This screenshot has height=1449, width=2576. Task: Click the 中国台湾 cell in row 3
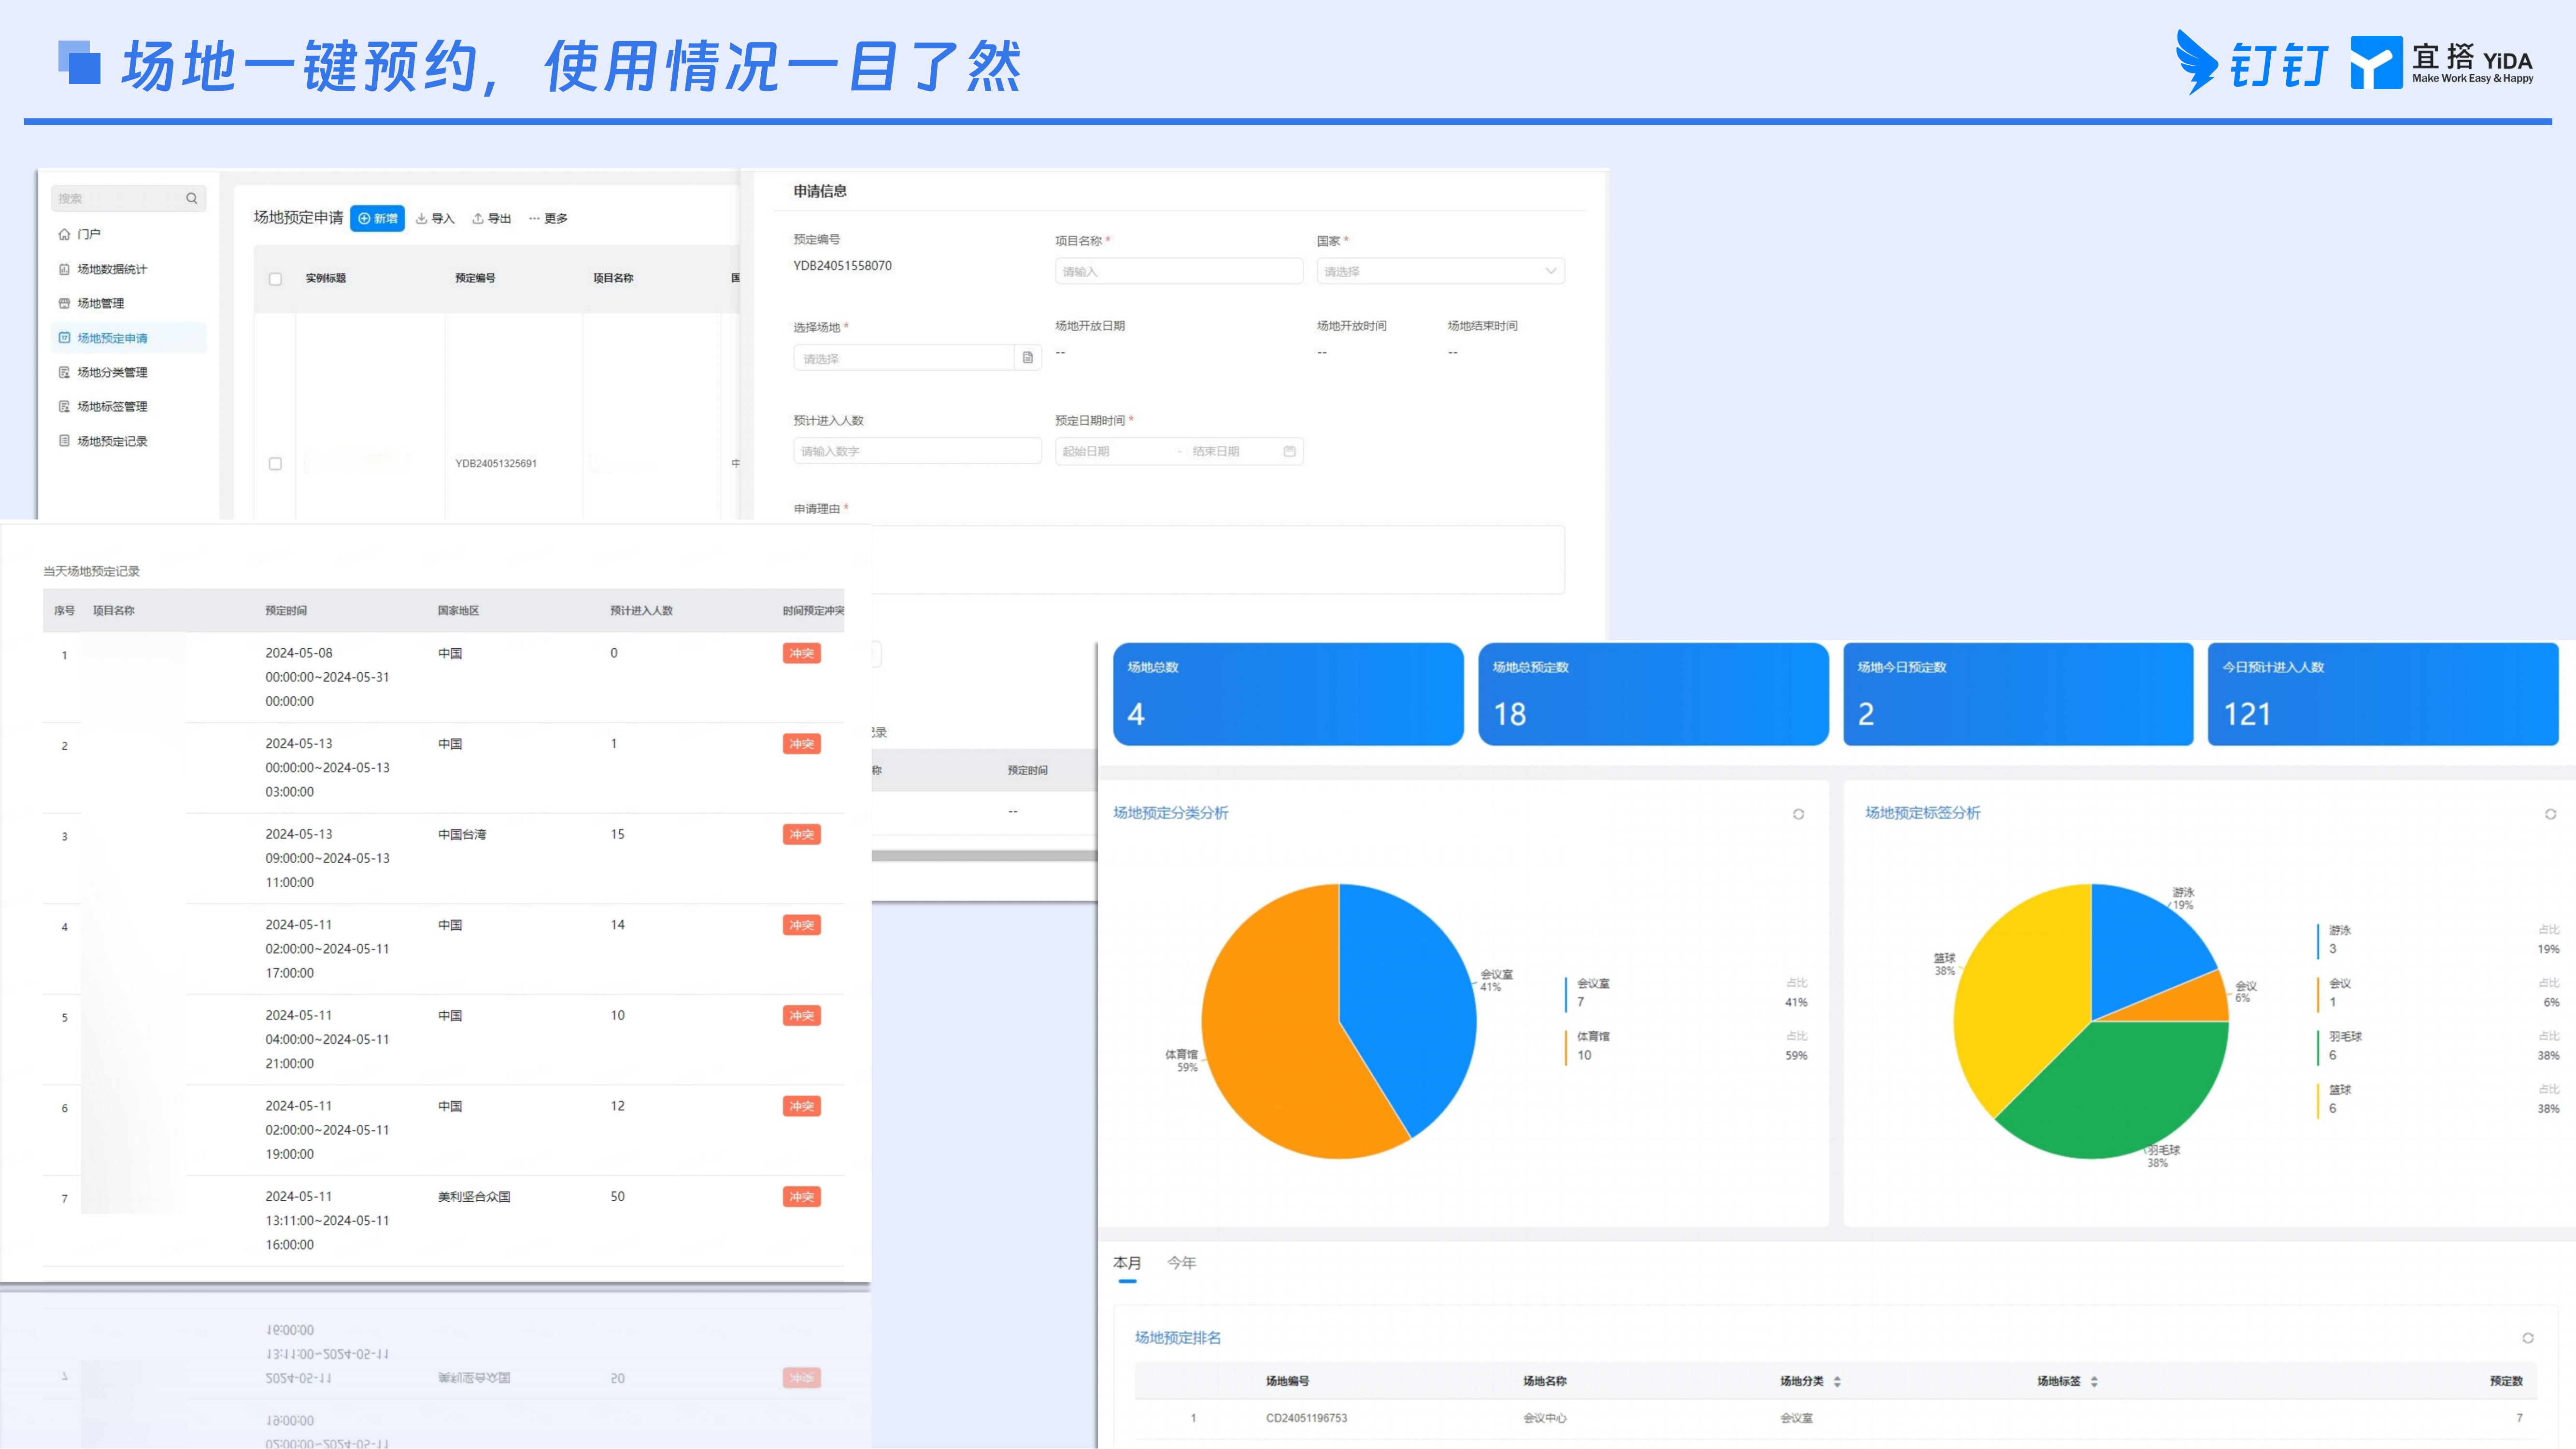click(462, 835)
